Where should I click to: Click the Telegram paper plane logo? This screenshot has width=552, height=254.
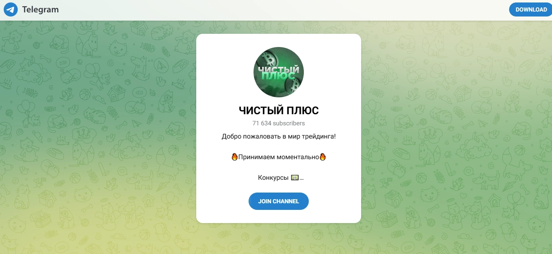click(11, 9)
